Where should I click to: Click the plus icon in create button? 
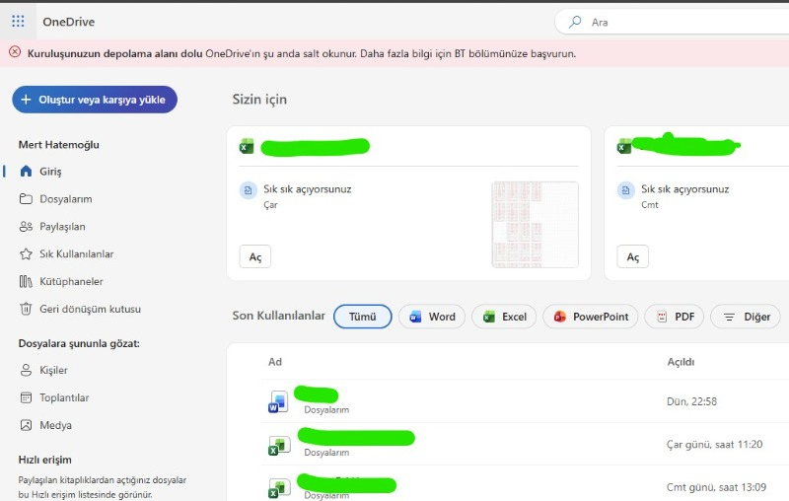26,100
